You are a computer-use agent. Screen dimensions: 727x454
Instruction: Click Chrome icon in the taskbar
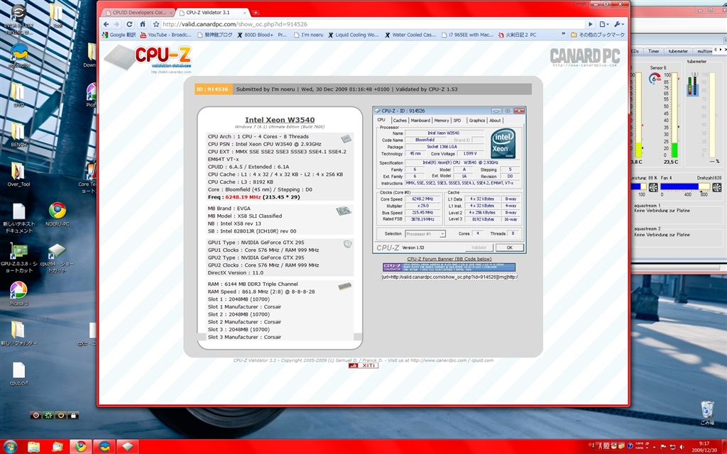click(80, 447)
